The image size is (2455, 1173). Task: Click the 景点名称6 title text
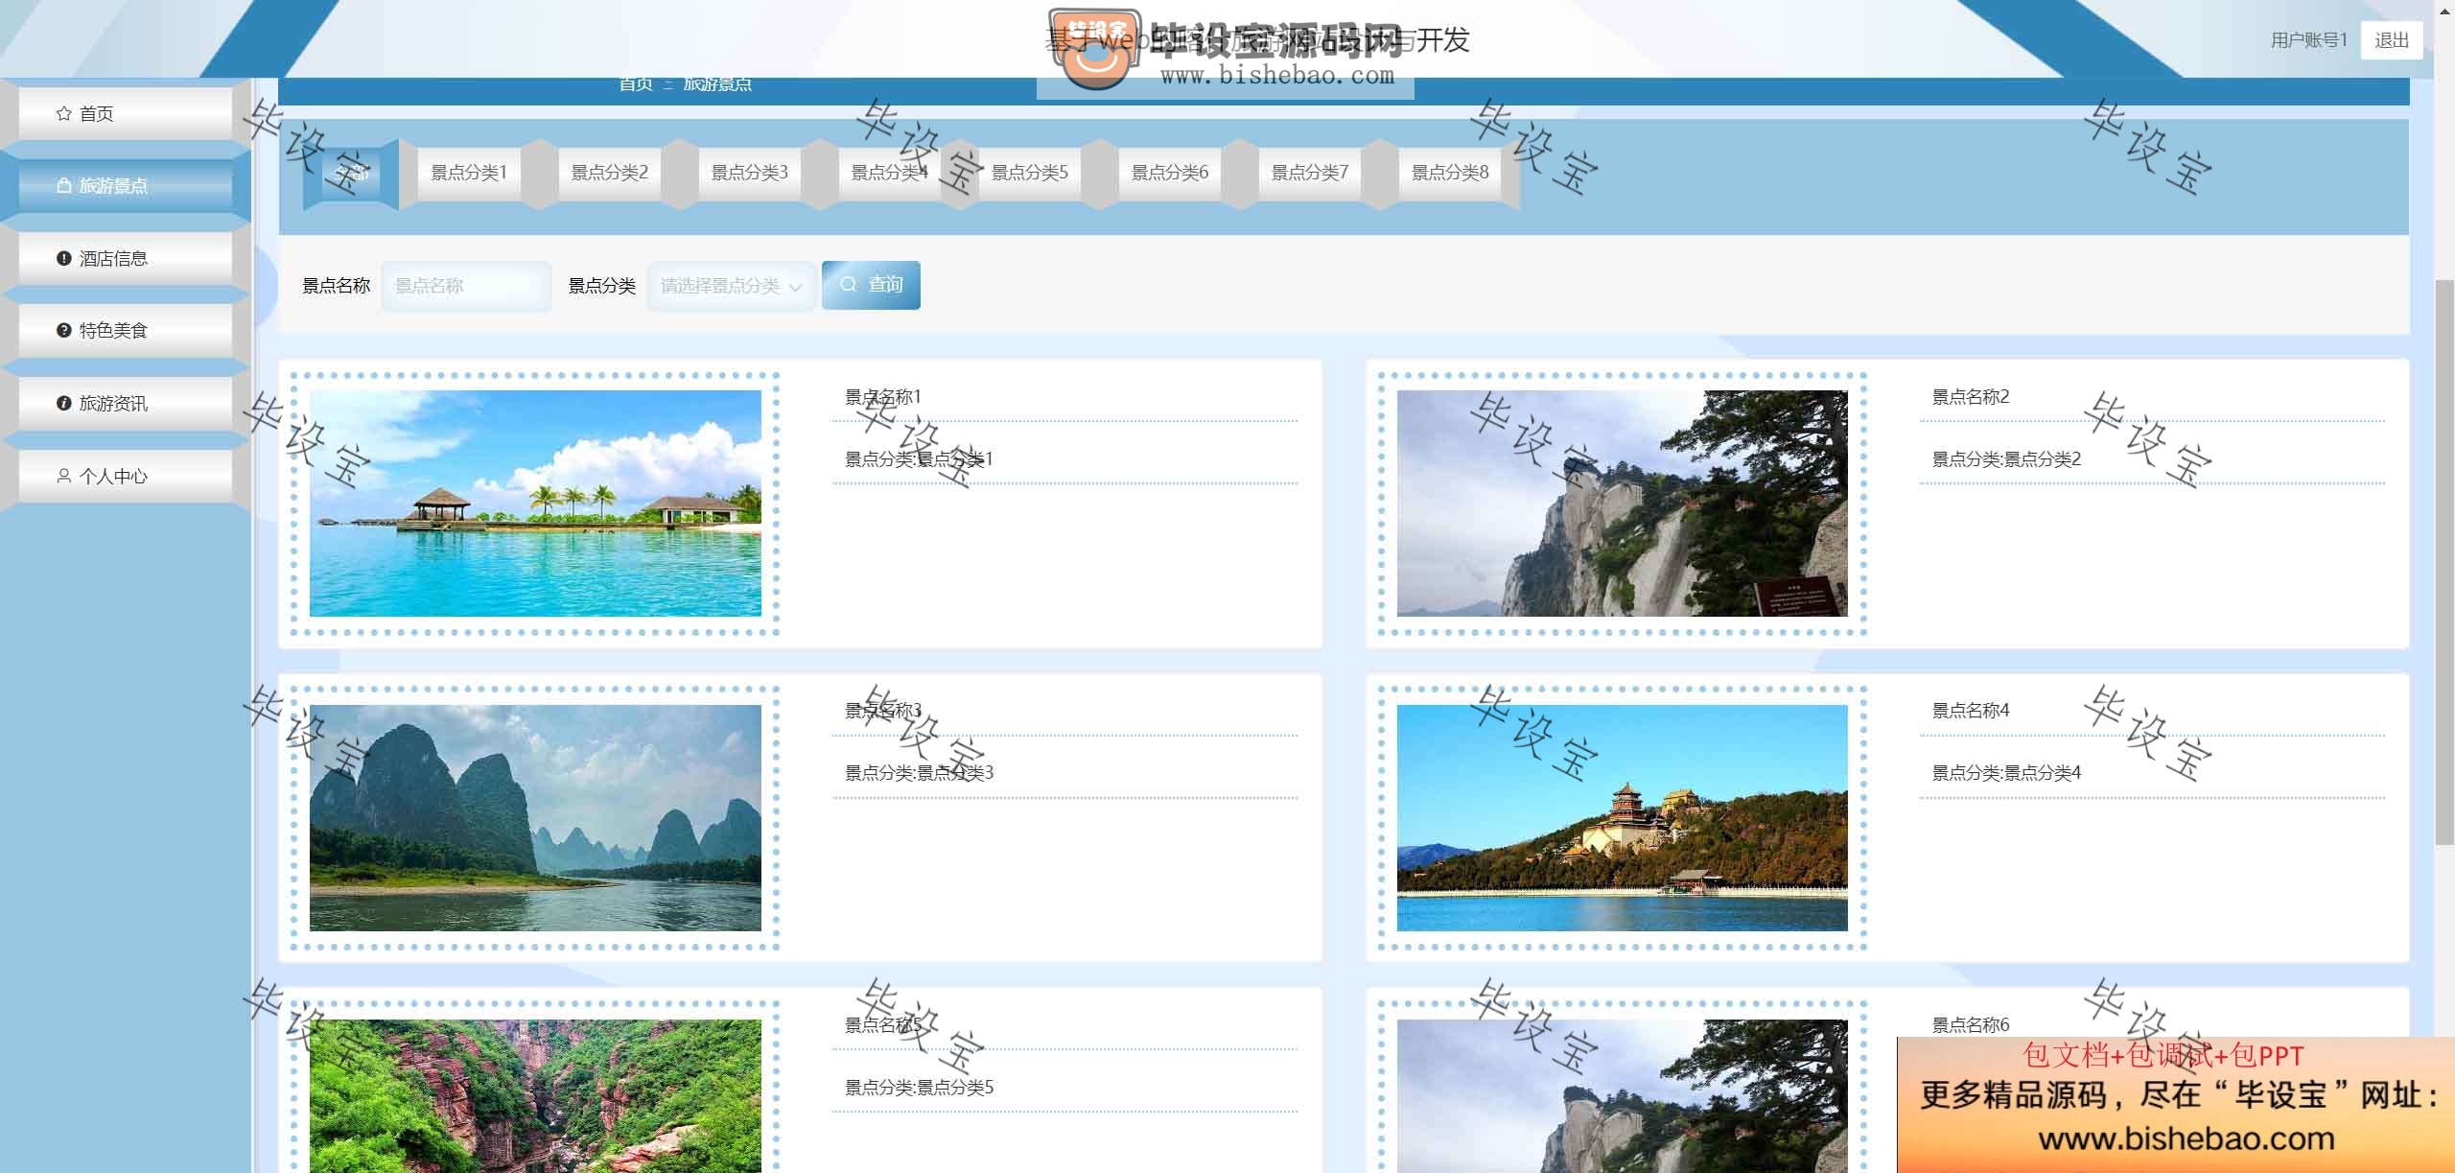pyautogui.click(x=1970, y=1025)
